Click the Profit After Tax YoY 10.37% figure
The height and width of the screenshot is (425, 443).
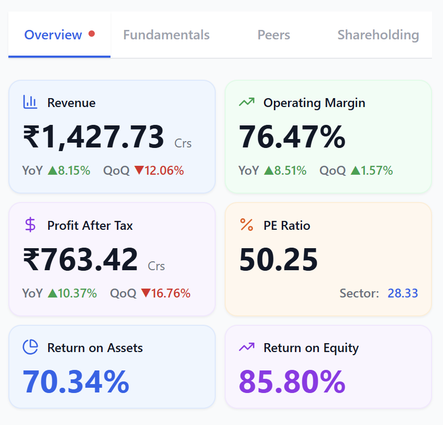77,293
